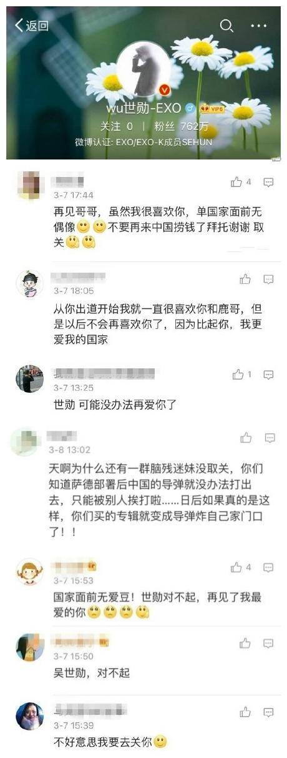The image size is (287, 758).
Task: Reply to the 3-7 13:25 comment
Action: (x=268, y=375)
